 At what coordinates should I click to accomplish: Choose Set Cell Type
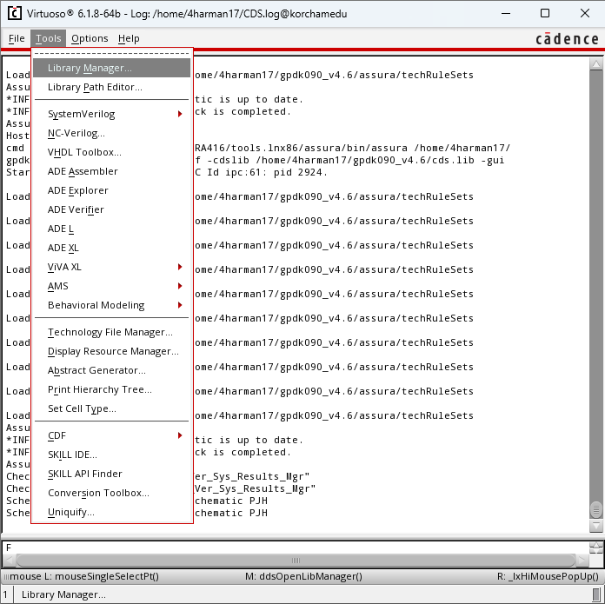pyautogui.click(x=111, y=408)
